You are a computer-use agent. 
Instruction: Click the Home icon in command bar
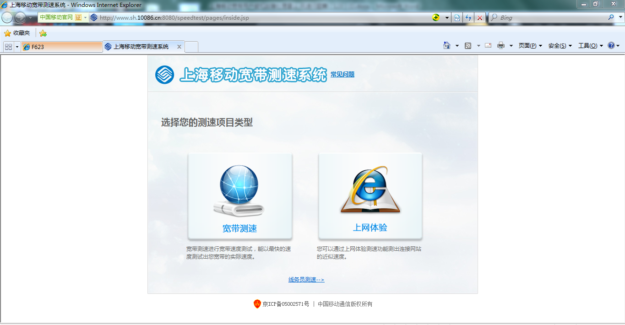(x=447, y=45)
